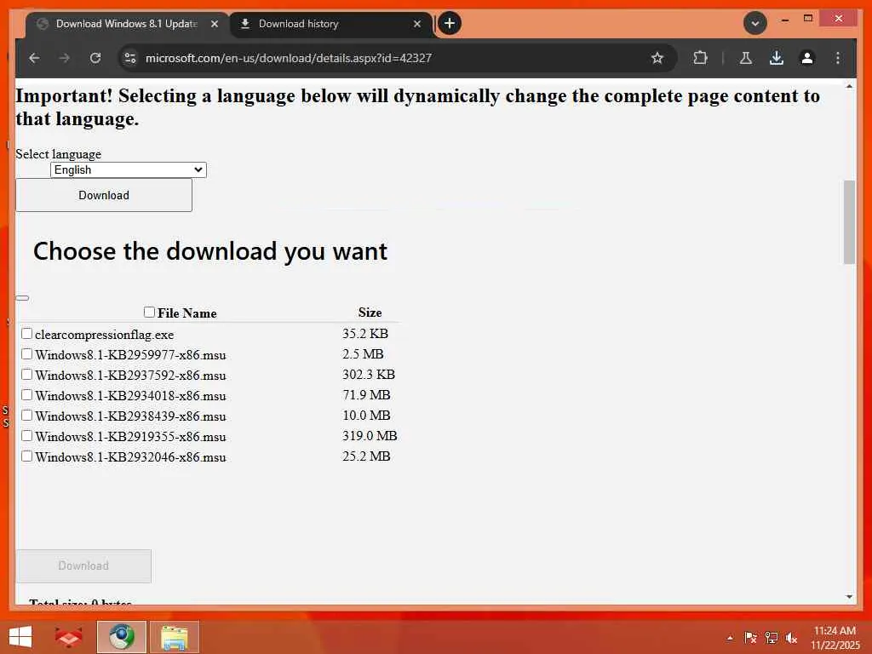Click the forward navigation arrow
Screen dimensions: 872x654
pos(65,58)
